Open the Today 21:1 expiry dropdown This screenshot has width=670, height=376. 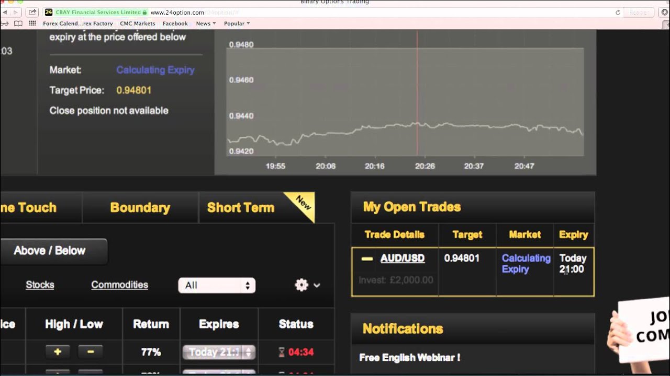pos(219,352)
